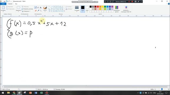Click the Redo arrow in title bar
The image size is (170, 95).
coord(9,1)
